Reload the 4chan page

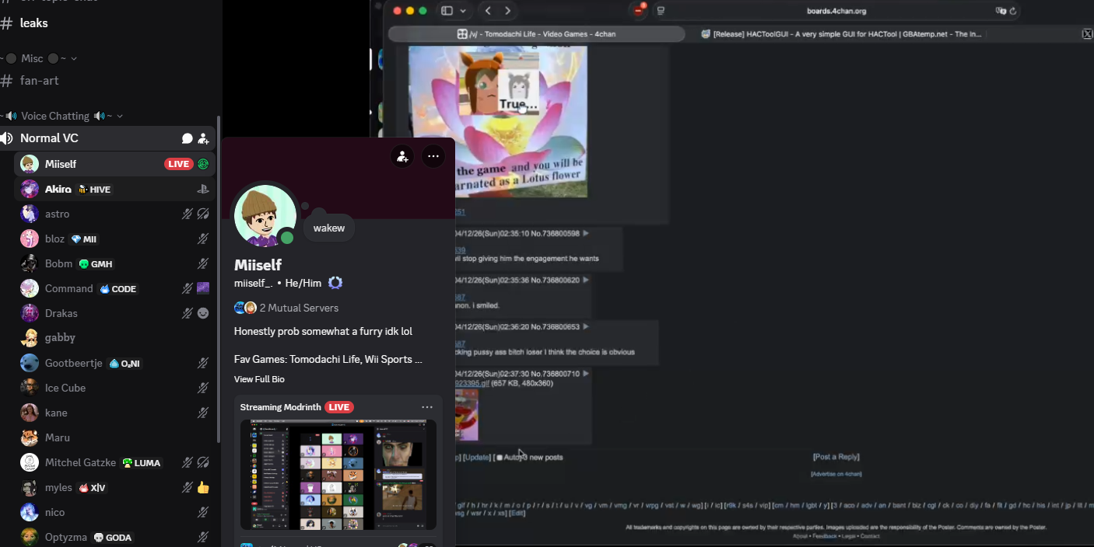pyautogui.click(x=1013, y=11)
